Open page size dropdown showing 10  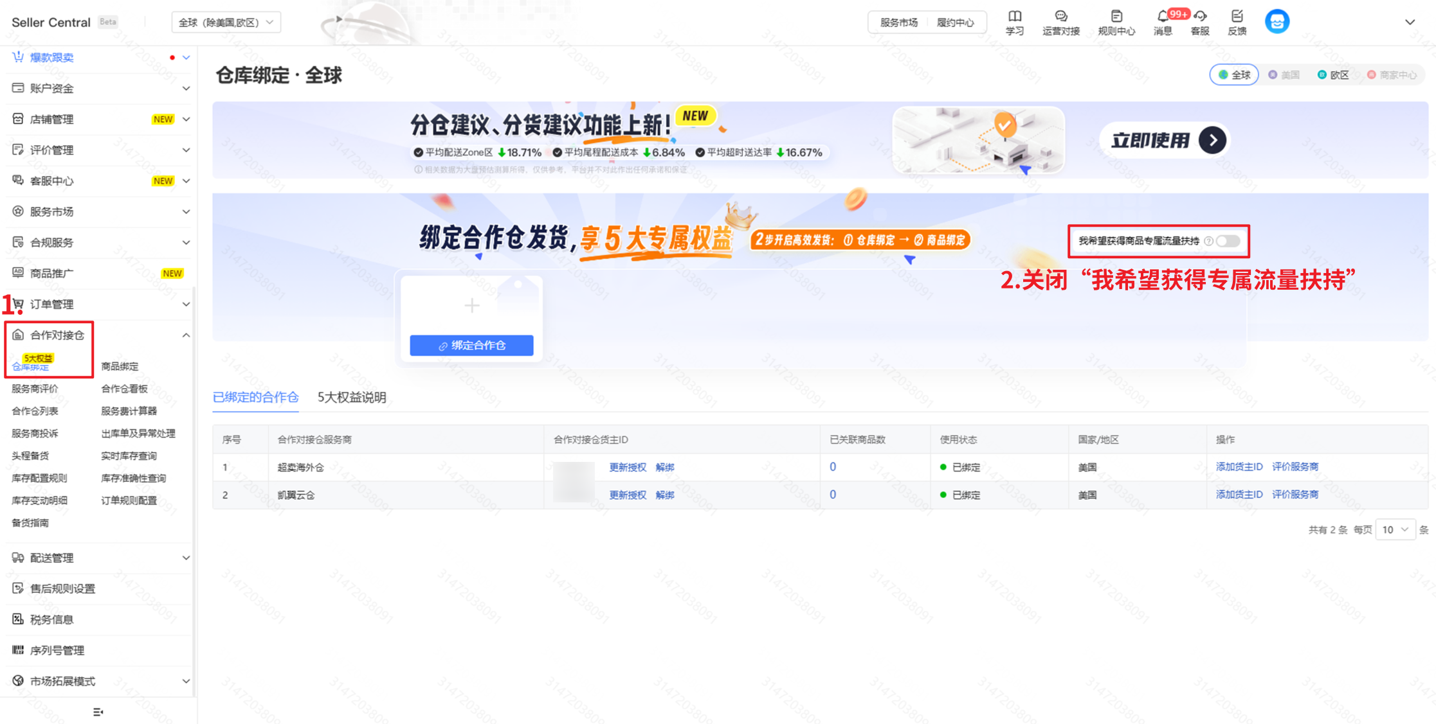coord(1394,529)
